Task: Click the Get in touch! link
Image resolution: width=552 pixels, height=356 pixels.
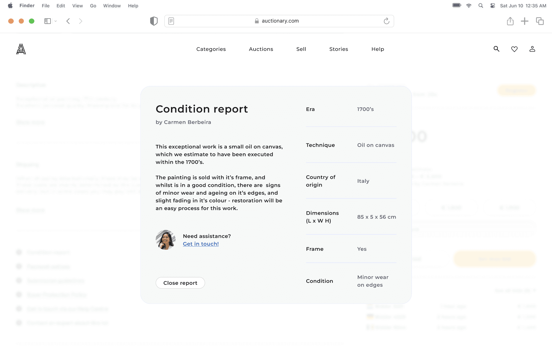Action: pos(201,244)
